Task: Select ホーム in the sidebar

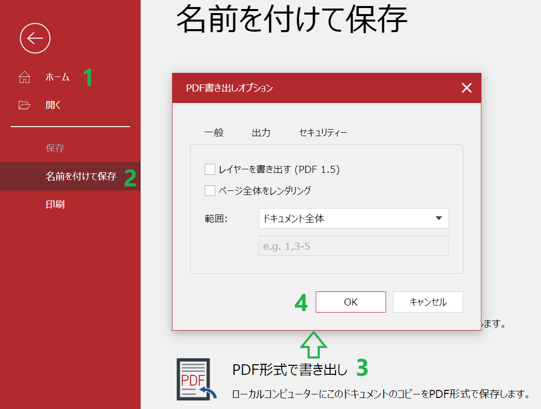Action: pos(57,77)
